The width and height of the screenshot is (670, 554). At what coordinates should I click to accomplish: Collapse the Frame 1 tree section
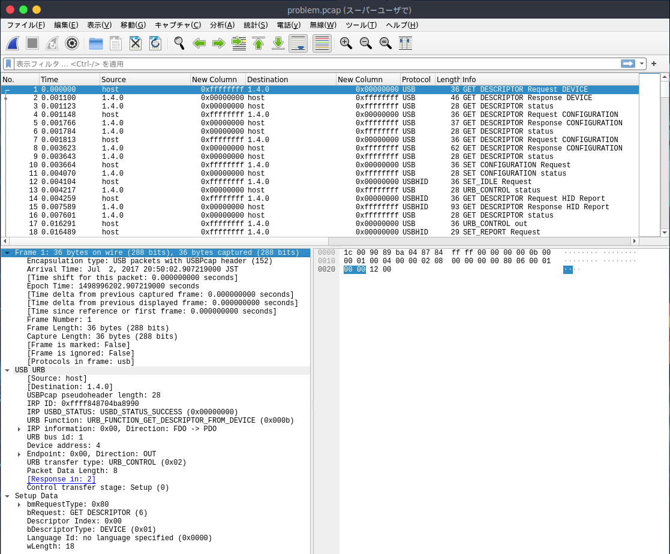[7, 253]
